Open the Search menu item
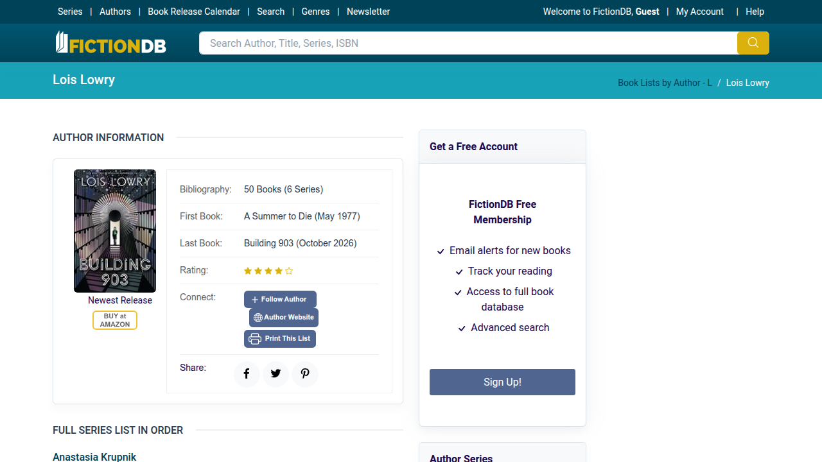Viewport: 822px width, 462px height. [270, 12]
